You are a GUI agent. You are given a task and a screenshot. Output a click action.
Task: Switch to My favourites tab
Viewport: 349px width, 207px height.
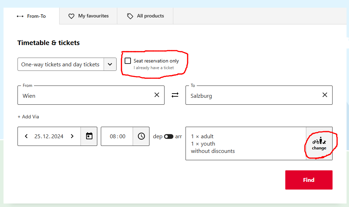point(88,16)
